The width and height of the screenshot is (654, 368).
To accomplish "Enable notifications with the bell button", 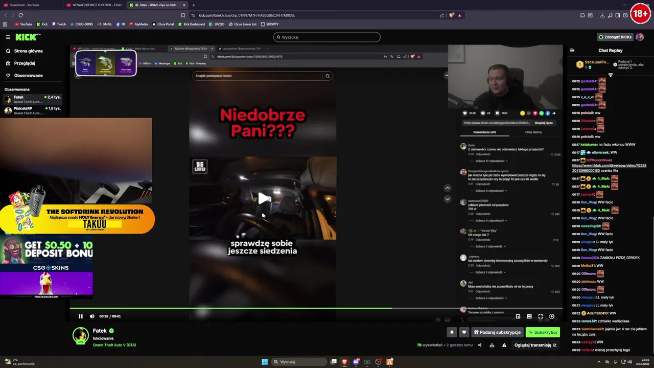I will click(x=452, y=332).
